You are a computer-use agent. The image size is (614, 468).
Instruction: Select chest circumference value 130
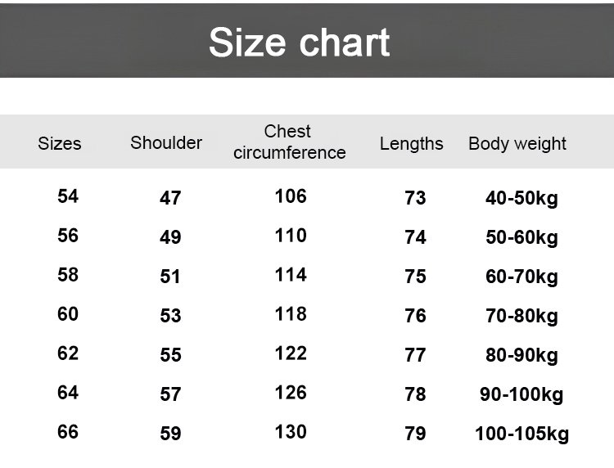tap(291, 432)
